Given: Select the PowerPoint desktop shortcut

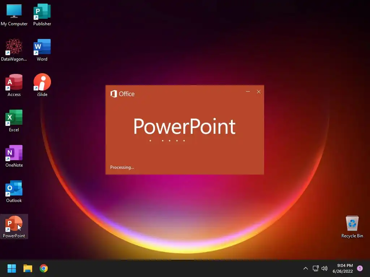Looking at the screenshot, I should click(x=14, y=227).
